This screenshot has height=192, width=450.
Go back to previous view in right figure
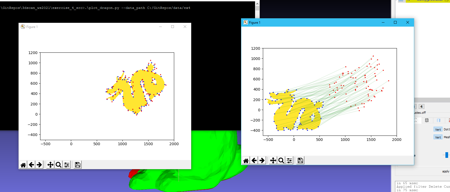click(x=254, y=161)
